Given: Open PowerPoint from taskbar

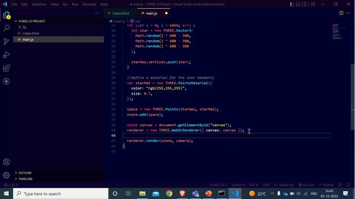Looking at the screenshot, I should 209,193.
